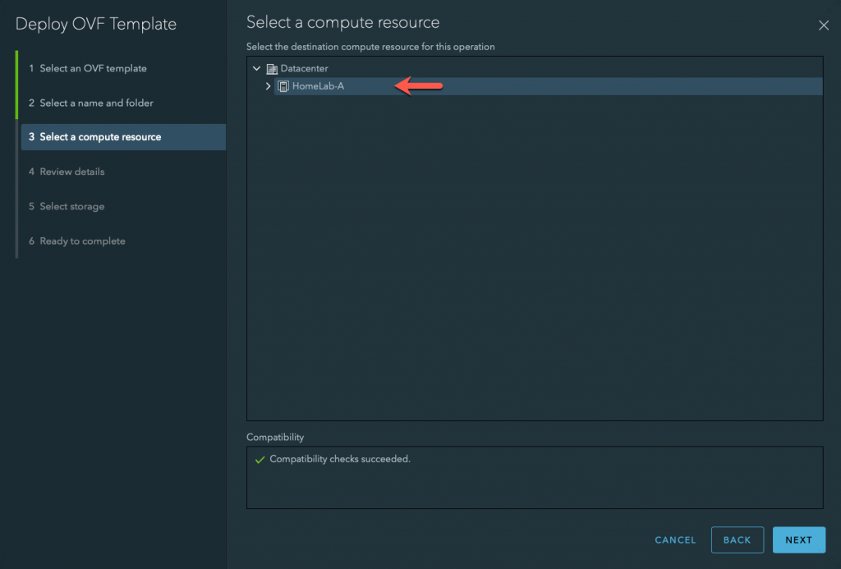Click the Back button
The height and width of the screenshot is (569, 841).
tap(737, 540)
